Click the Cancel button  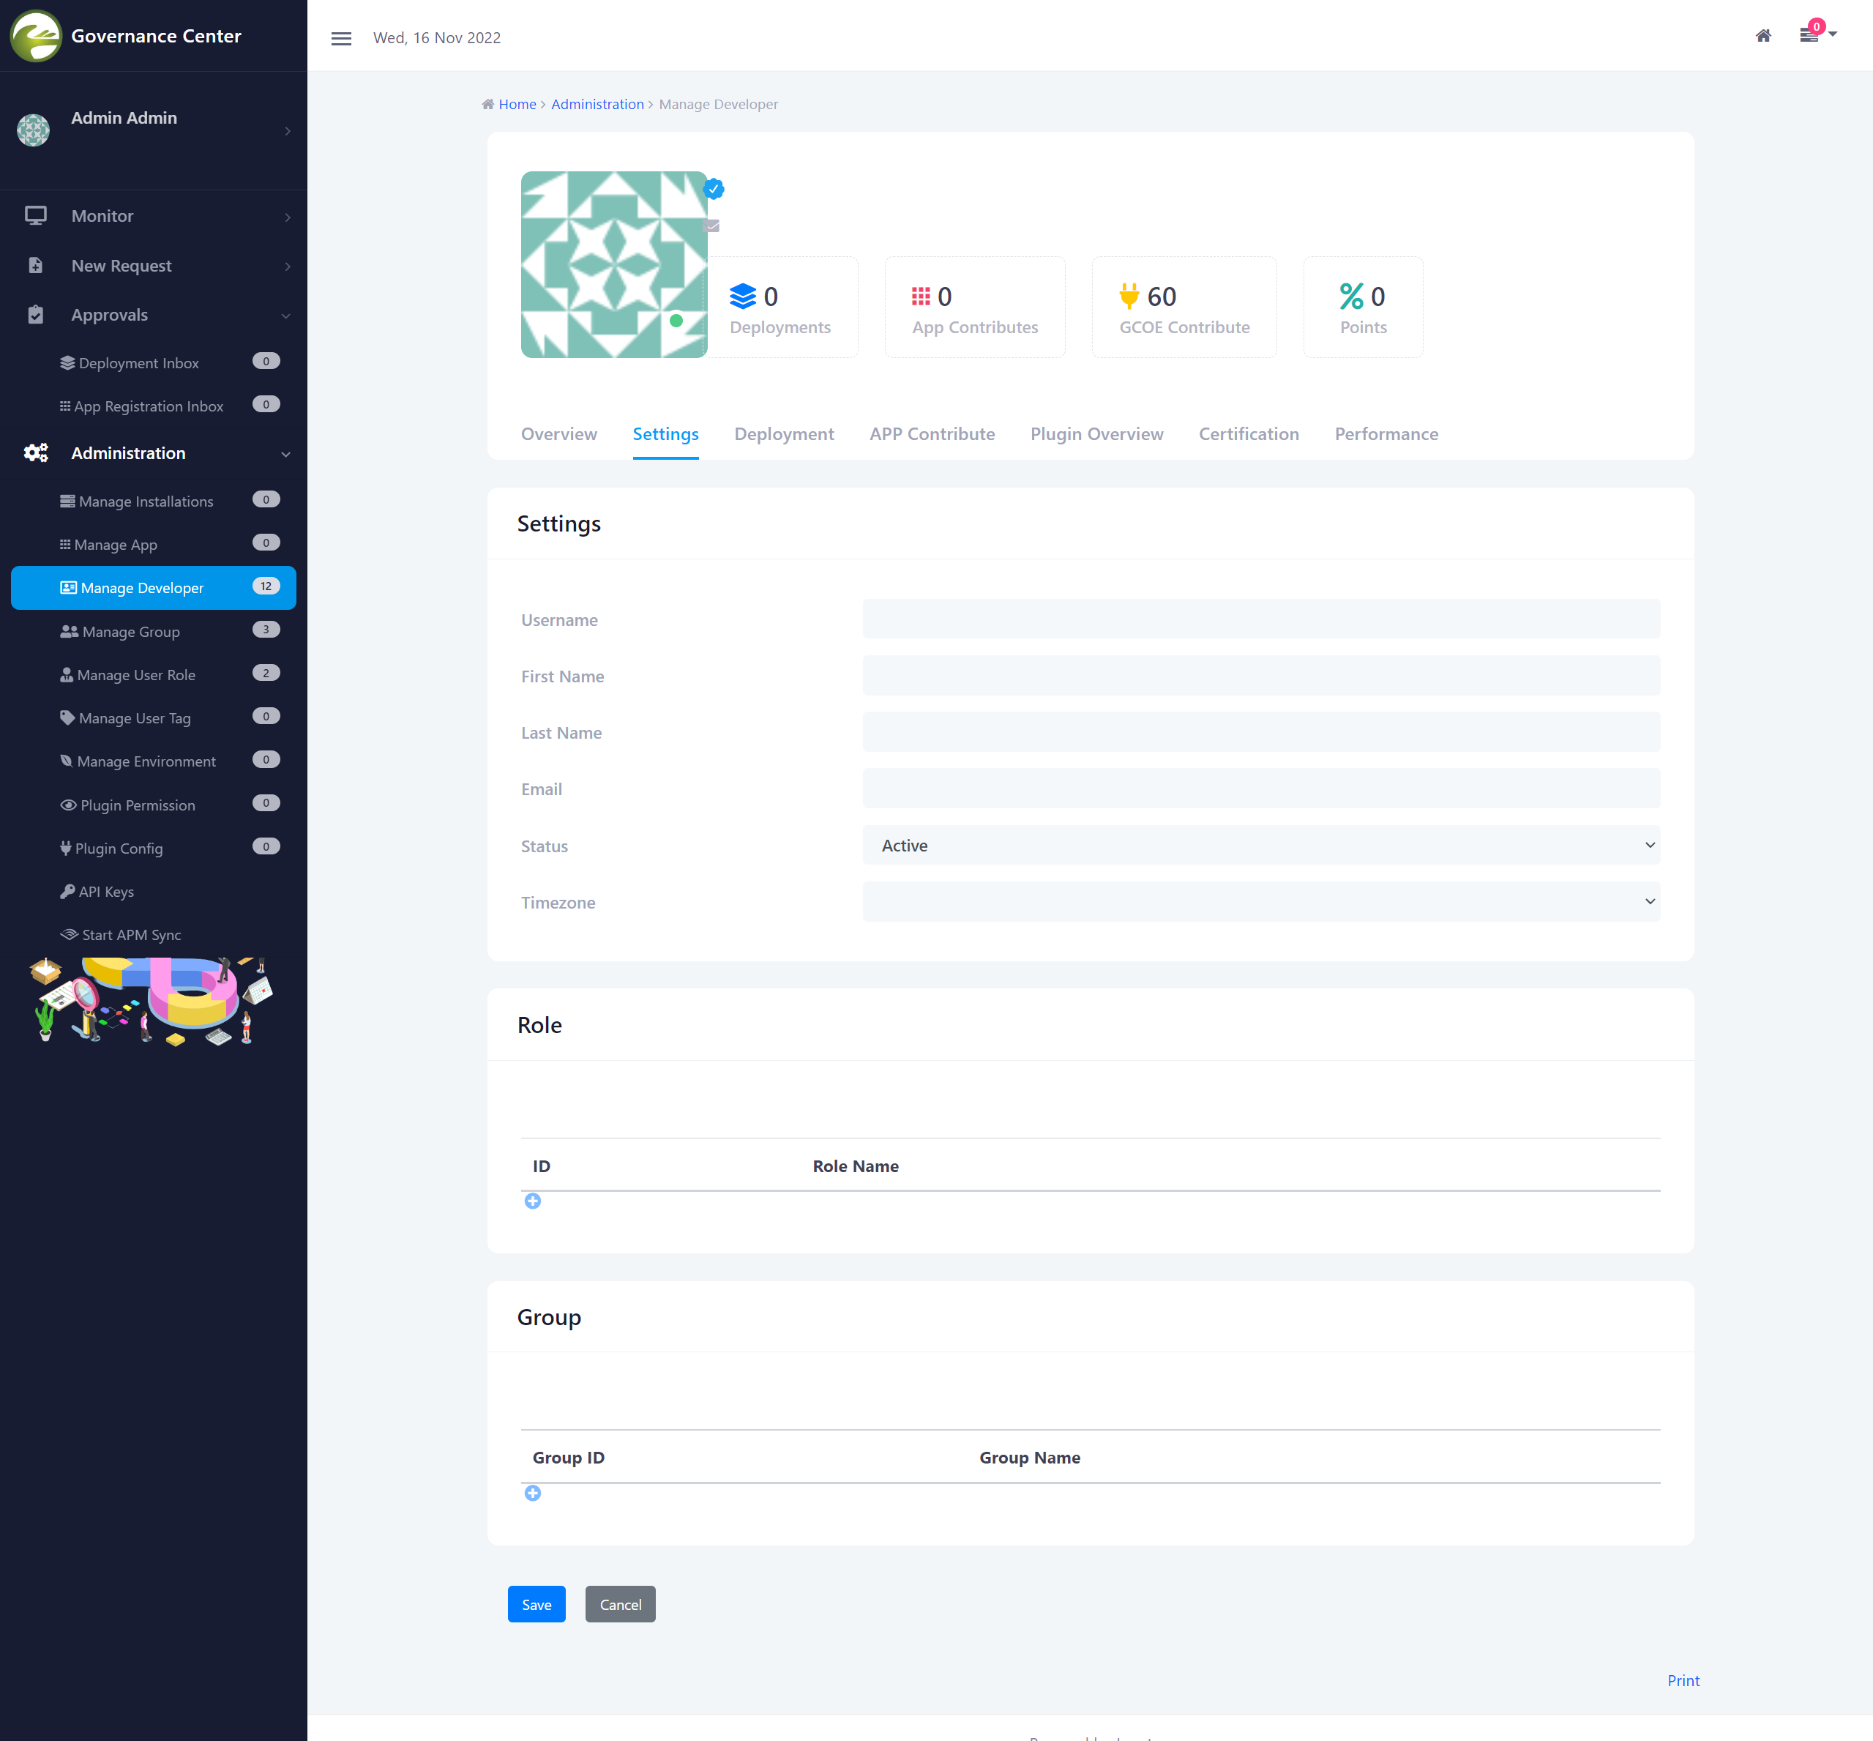click(x=620, y=1604)
